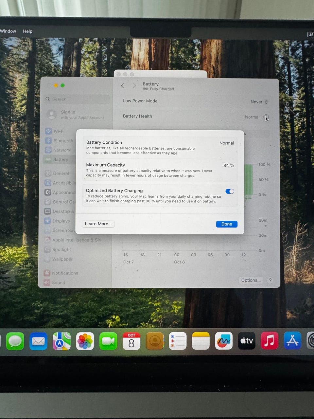Launch Music from the Dock

pyautogui.click(x=270, y=341)
